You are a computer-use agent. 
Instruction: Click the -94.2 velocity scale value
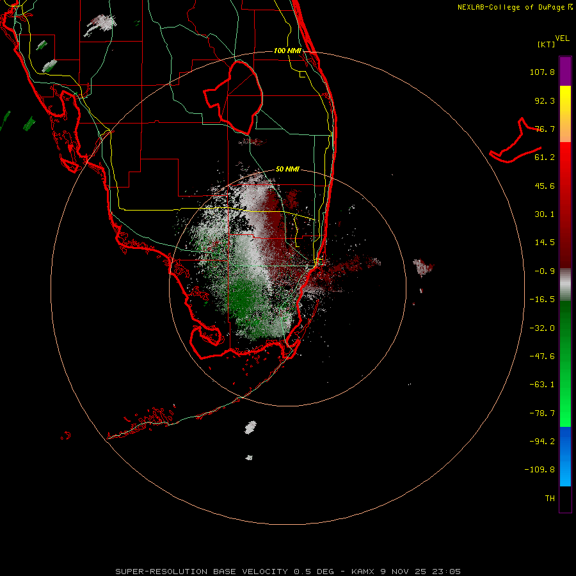(x=542, y=442)
